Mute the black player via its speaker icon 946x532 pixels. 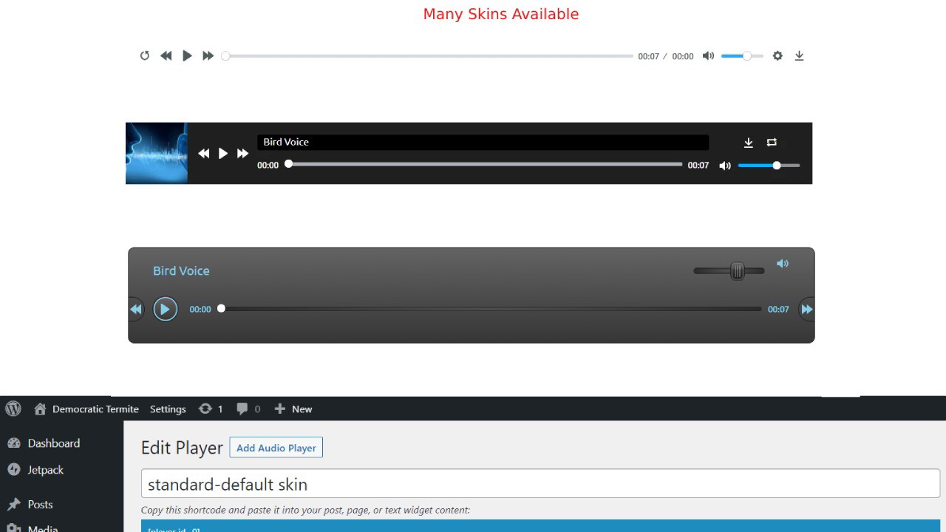tap(725, 166)
